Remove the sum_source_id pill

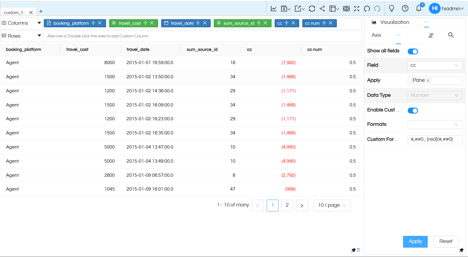click(265, 23)
